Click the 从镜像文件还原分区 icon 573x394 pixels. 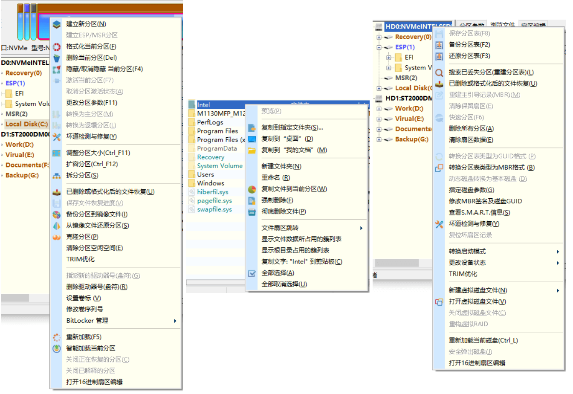(57, 226)
